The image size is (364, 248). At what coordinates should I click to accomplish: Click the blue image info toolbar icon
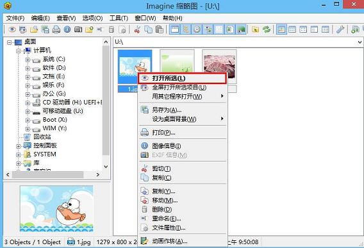click(67, 29)
